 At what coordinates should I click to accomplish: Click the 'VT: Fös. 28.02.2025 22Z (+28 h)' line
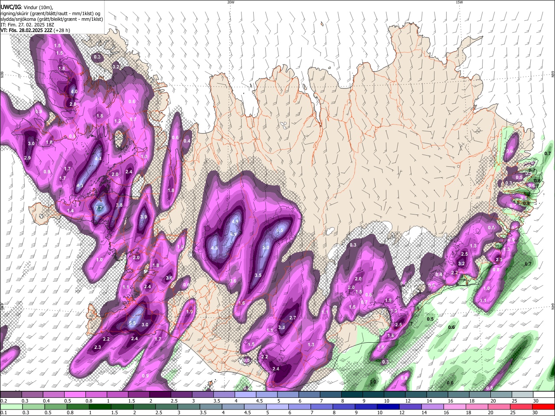(36, 30)
